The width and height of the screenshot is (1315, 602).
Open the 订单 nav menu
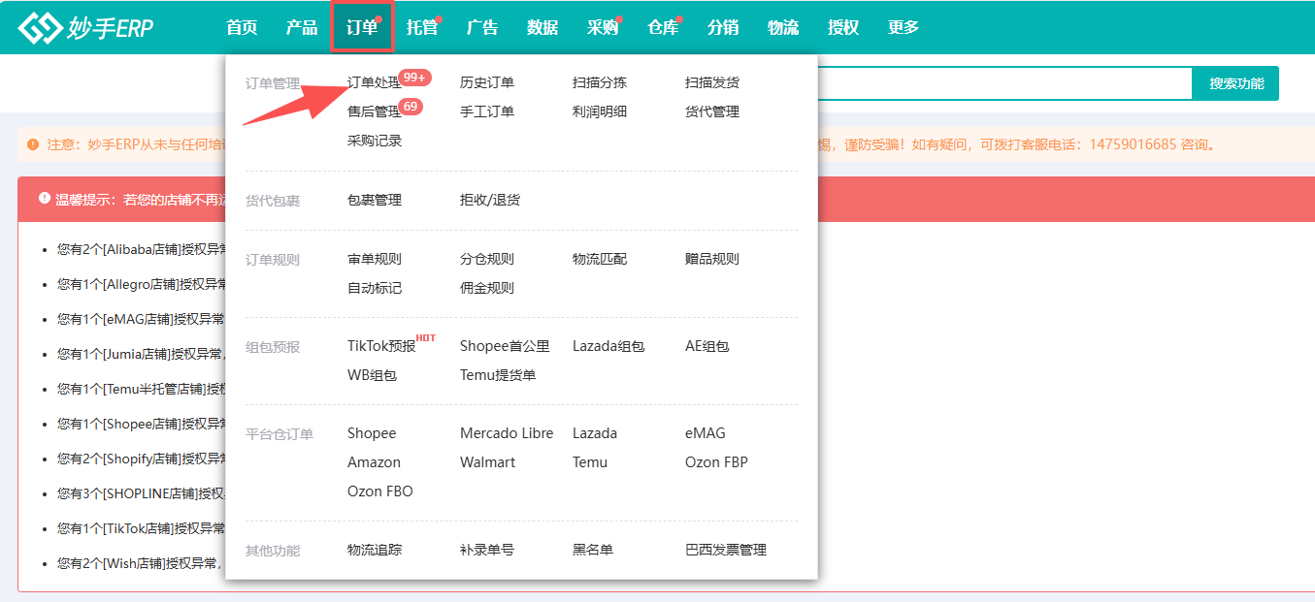pos(362,27)
